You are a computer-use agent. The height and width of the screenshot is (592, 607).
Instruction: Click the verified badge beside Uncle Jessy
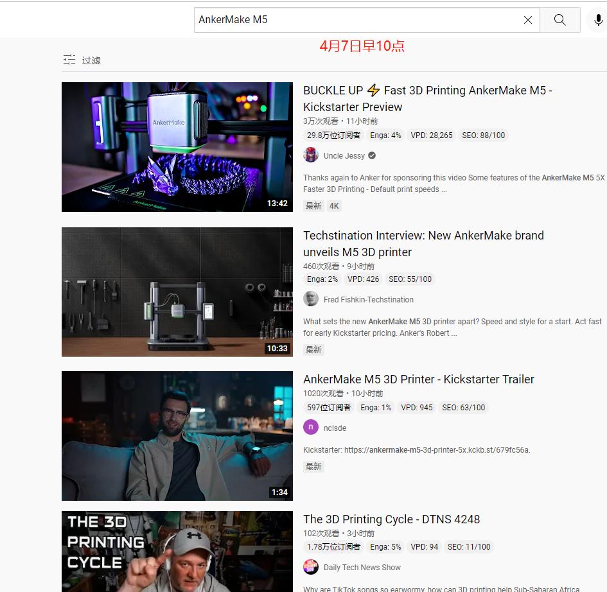pyautogui.click(x=372, y=155)
